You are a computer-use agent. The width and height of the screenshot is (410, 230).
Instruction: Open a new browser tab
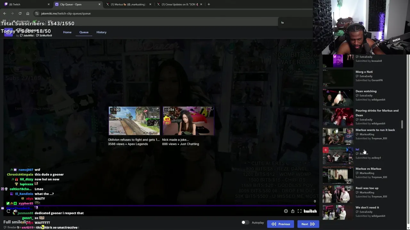[x=209, y=4]
